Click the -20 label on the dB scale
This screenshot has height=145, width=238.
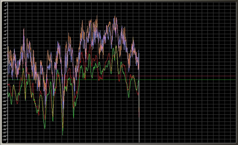tap(5, 73)
